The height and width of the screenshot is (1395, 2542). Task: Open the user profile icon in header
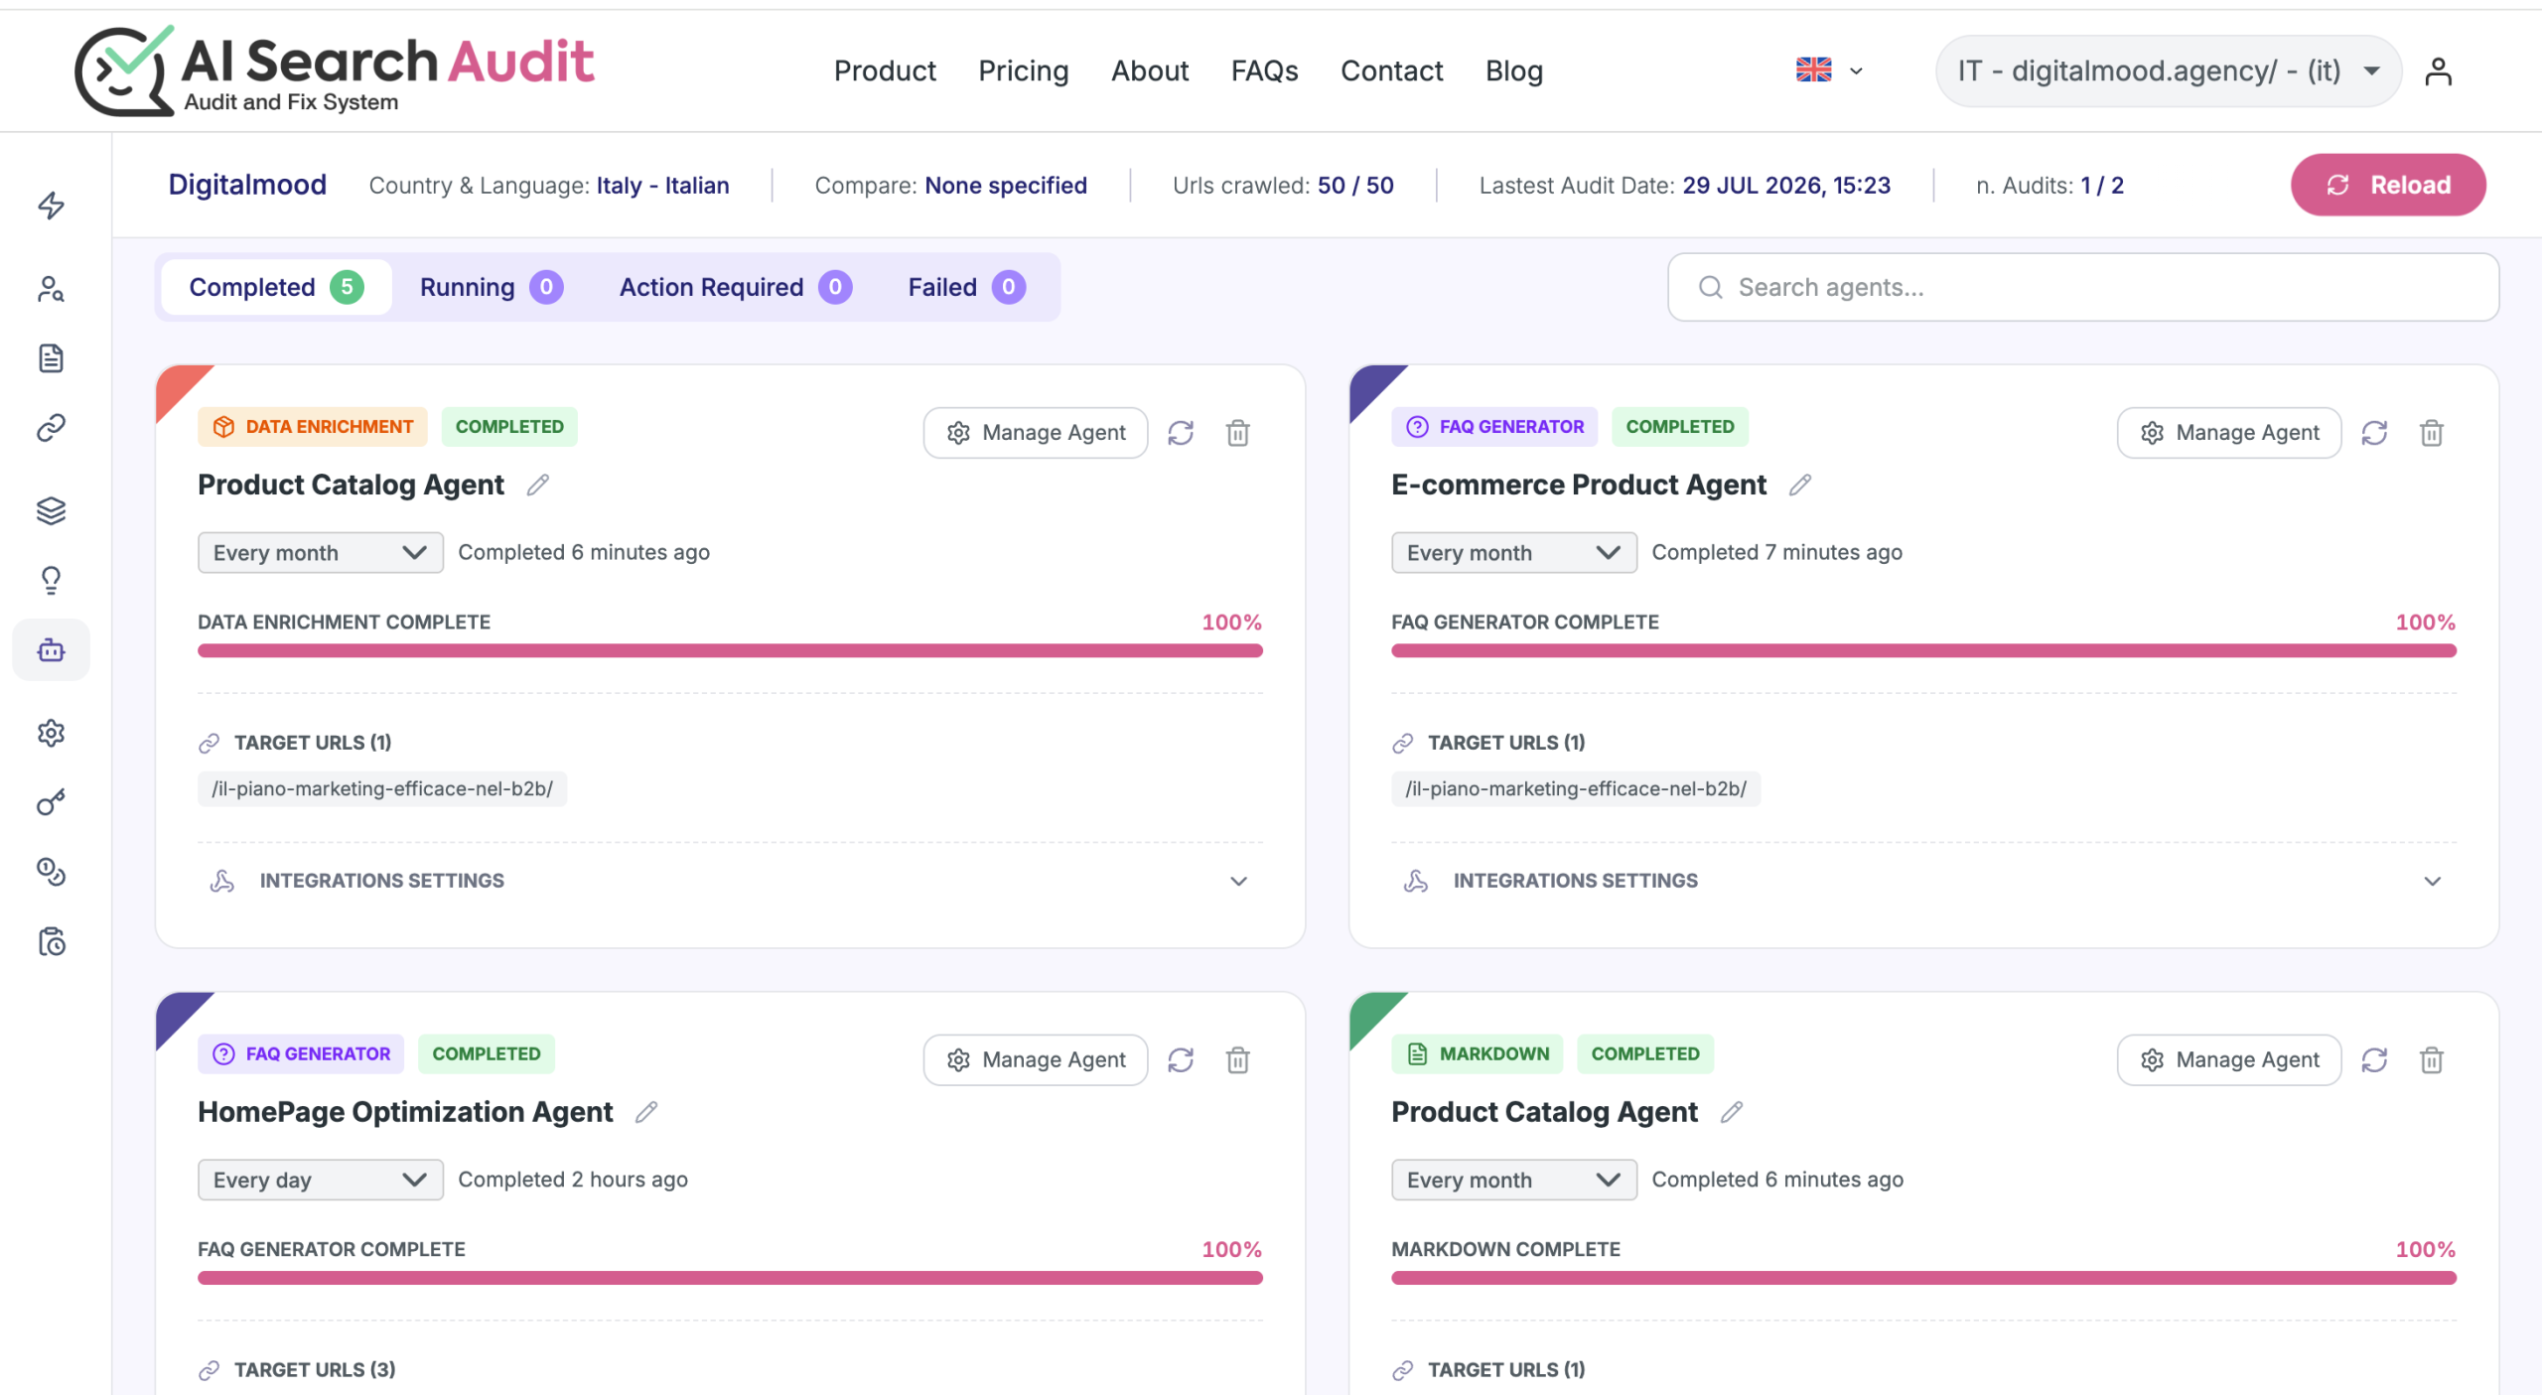click(x=2438, y=71)
